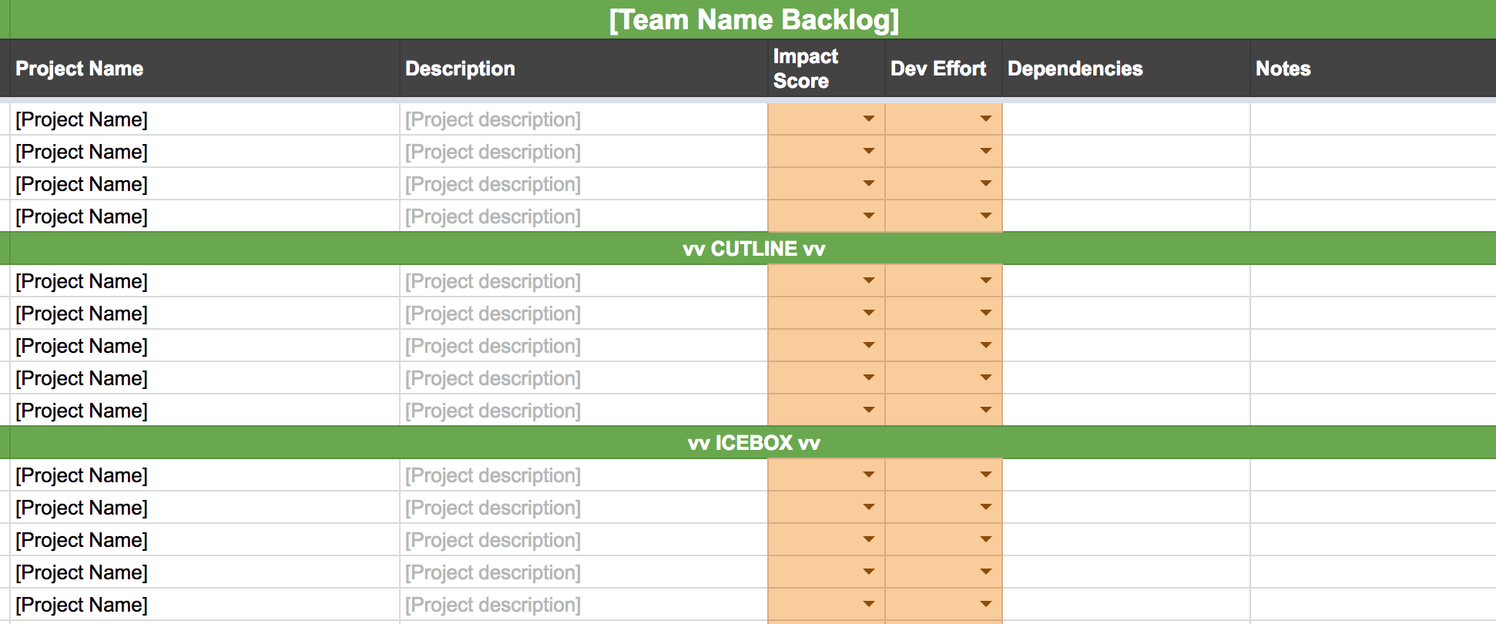This screenshot has height=624, width=1496.
Task: Select the vv CUTLINE vv divider row
Action: click(753, 249)
